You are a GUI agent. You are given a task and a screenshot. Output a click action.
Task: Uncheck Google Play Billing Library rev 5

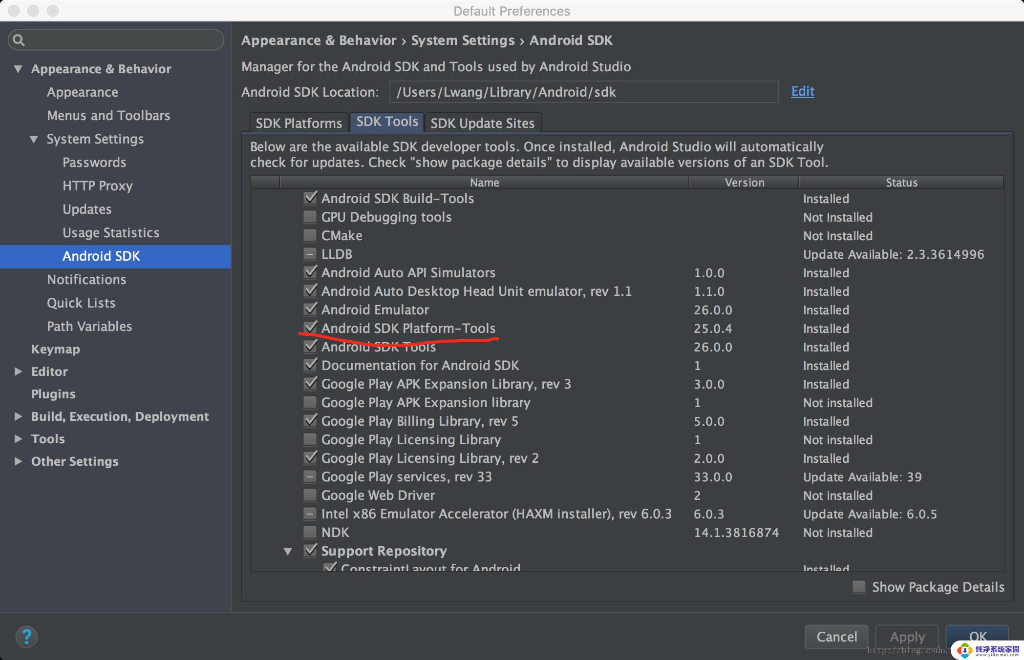point(310,420)
